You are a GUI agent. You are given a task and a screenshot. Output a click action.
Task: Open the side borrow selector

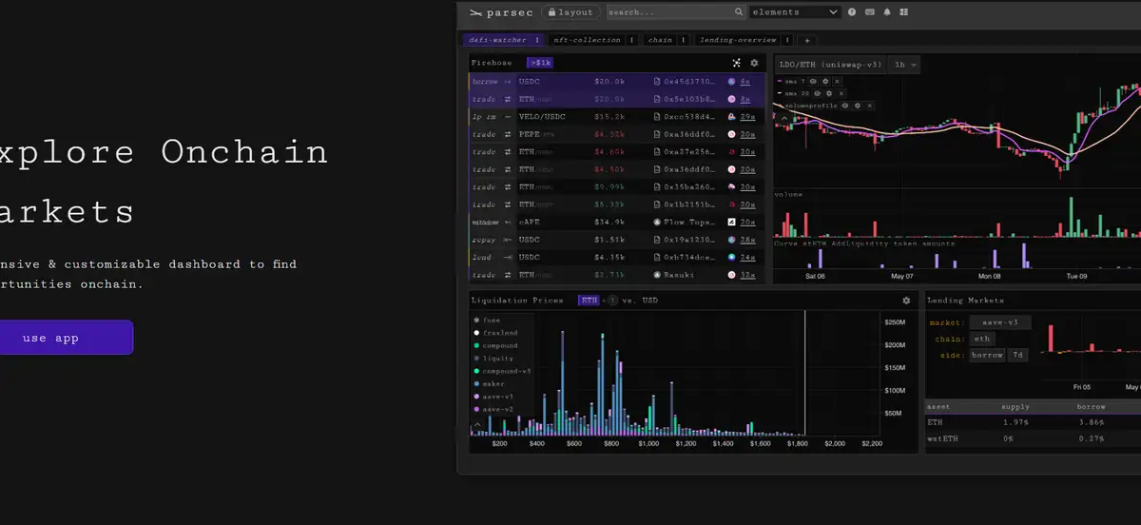coord(987,355)
